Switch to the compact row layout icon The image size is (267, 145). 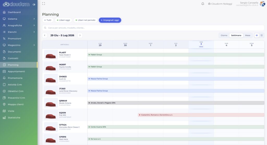point(257,35)
